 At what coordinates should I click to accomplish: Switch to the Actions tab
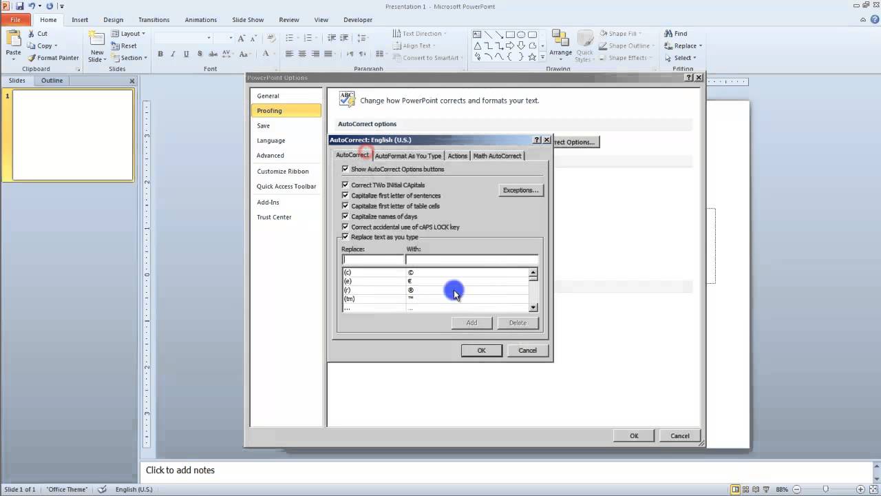pos(458,156)
